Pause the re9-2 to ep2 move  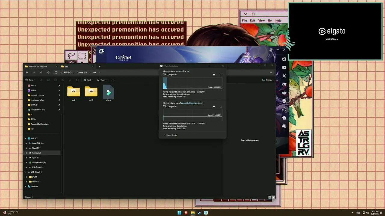coord(214,75)
